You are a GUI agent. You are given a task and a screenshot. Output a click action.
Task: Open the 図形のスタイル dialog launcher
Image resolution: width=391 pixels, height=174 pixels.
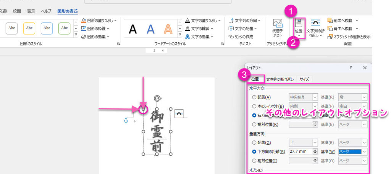tap(118, 44)
